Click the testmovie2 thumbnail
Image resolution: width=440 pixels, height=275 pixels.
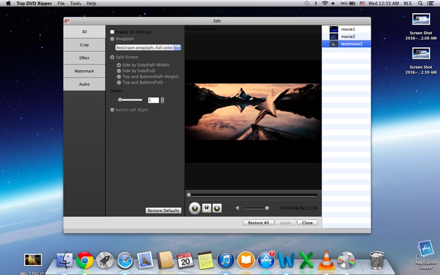coord(334,44)
